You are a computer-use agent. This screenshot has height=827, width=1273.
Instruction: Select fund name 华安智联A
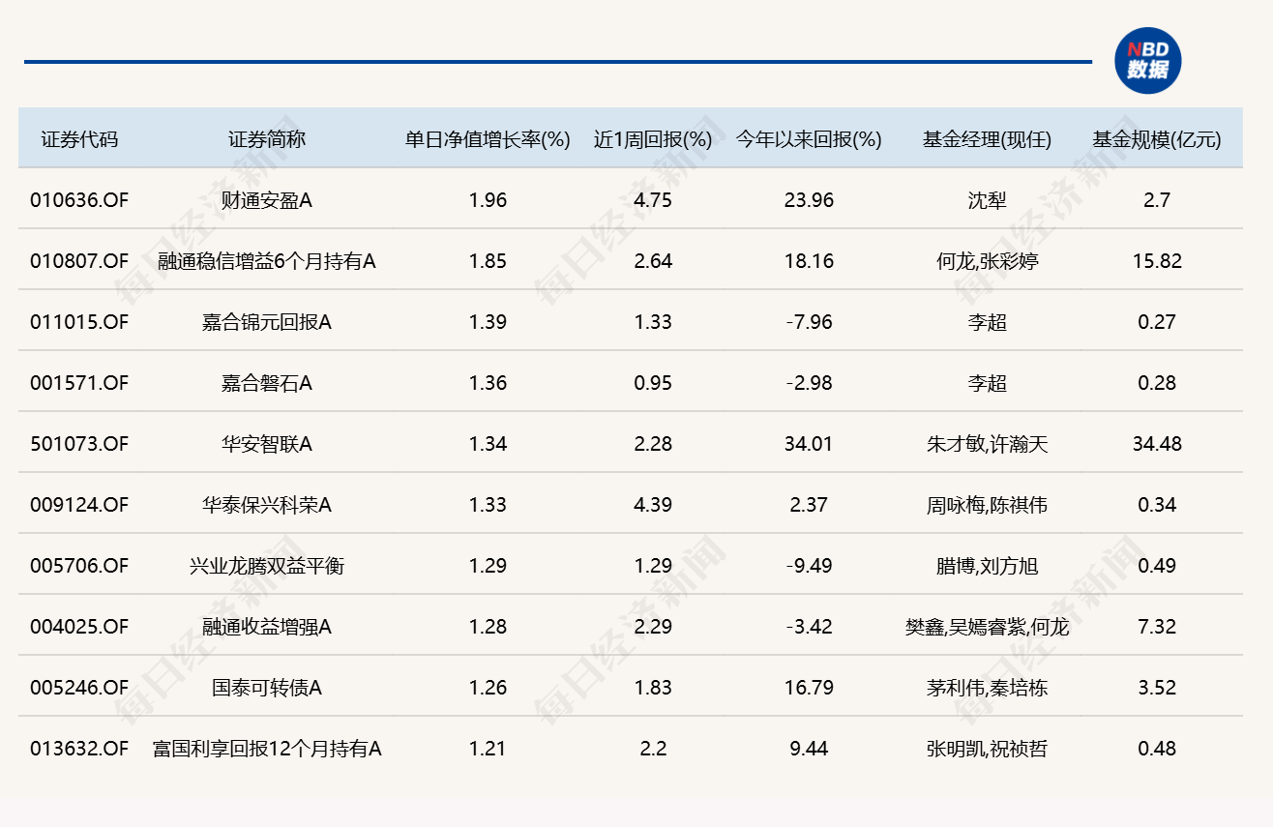point(267,444)
